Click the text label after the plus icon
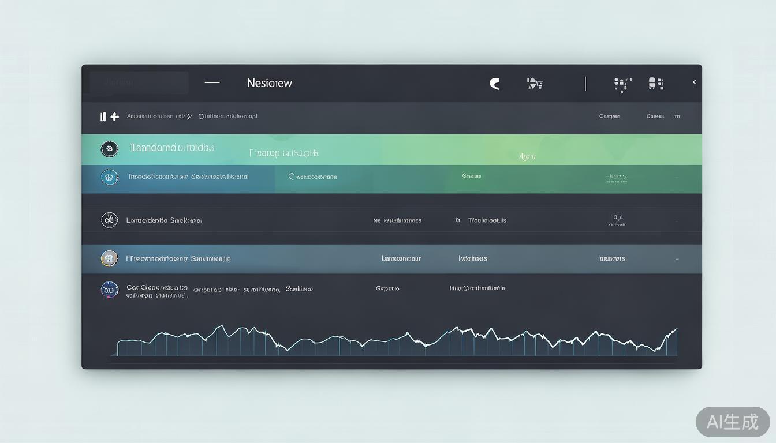The image size is (776, 443). click(x=159, y=116)
